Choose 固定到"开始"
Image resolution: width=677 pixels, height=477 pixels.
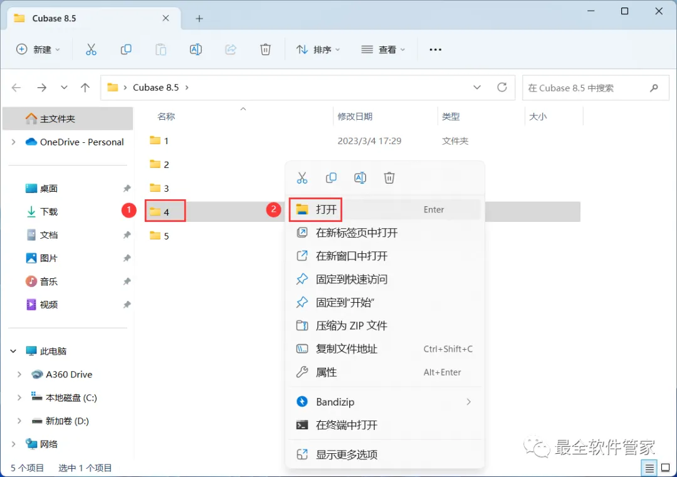coord(384,303)
